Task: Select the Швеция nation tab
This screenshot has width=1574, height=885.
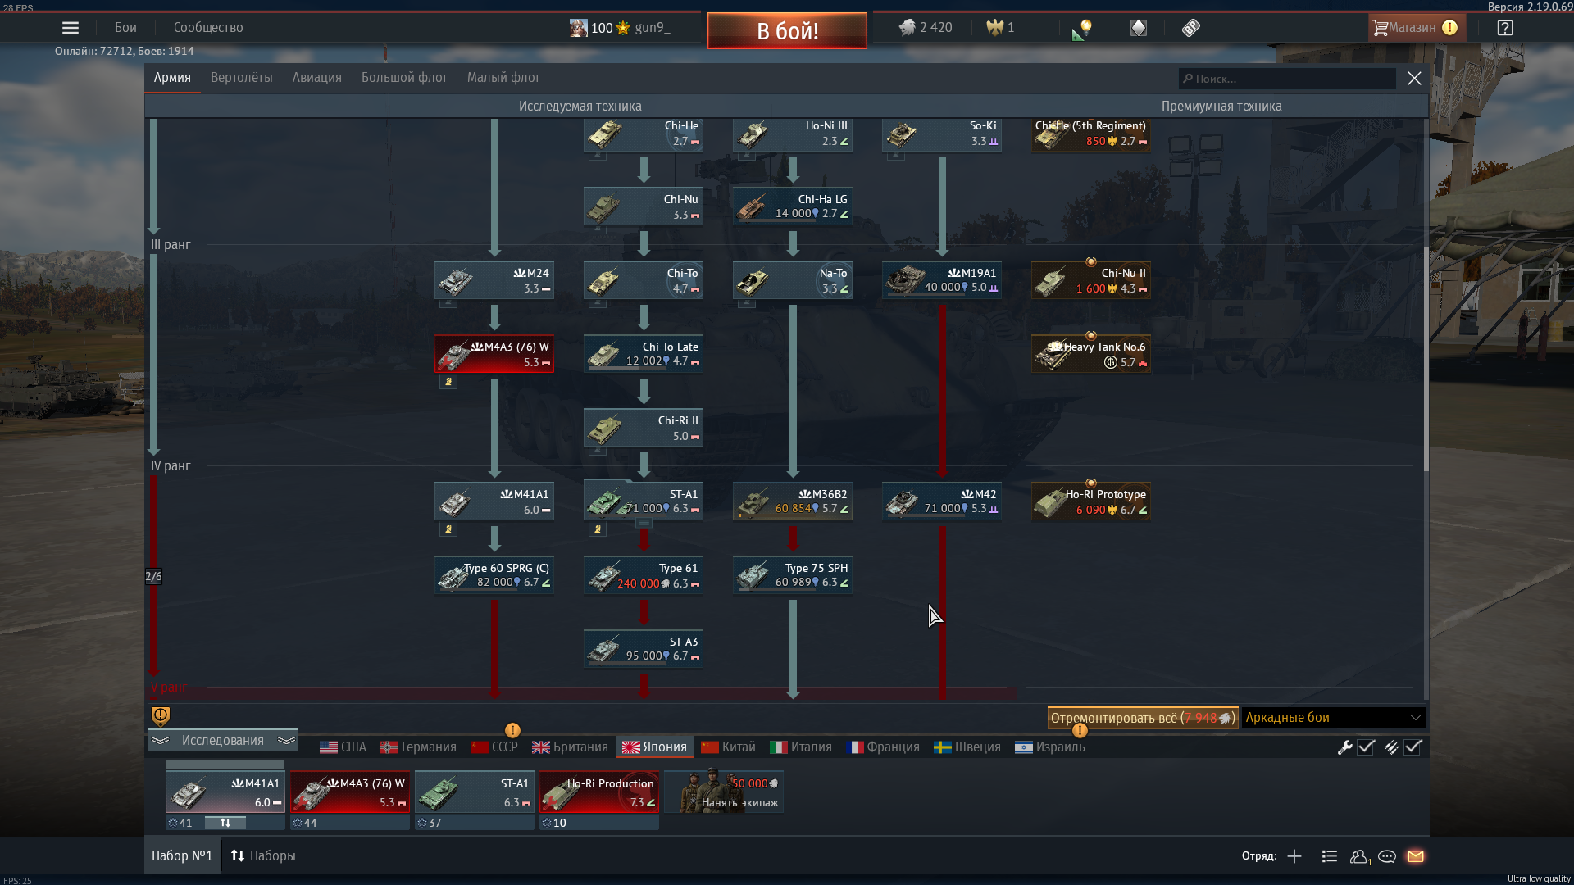Action: pyautogui.click(x=967, y=747)
